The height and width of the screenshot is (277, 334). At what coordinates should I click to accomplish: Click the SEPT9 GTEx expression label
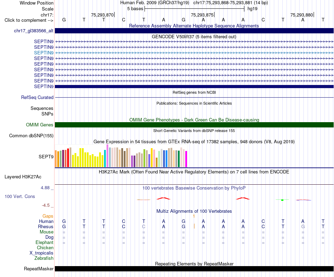coord(46,157)
